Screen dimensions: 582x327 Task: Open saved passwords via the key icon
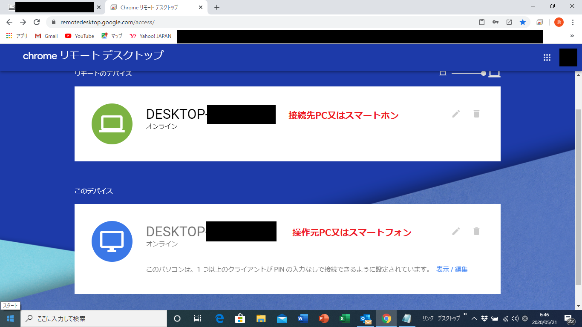[x=496, y=22]
